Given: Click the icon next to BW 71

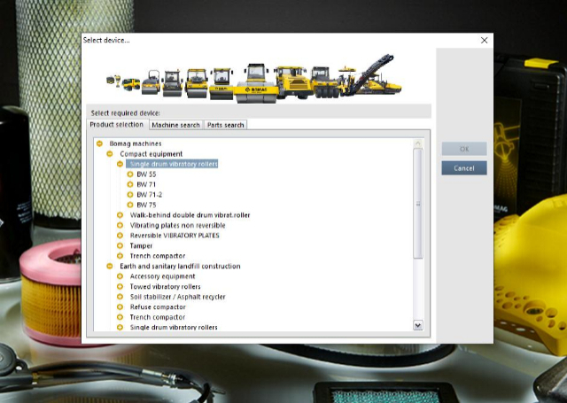Looking at the screenshot, I should 130,184.
